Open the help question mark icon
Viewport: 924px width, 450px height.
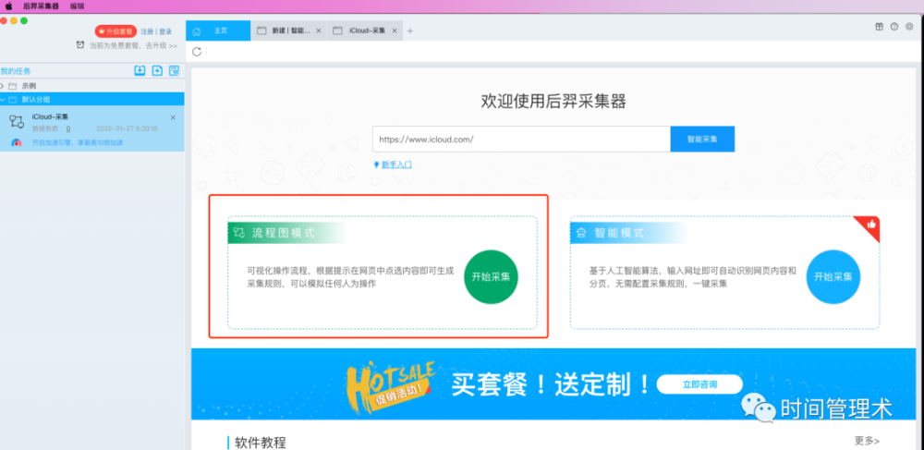[x=894, y=27]
